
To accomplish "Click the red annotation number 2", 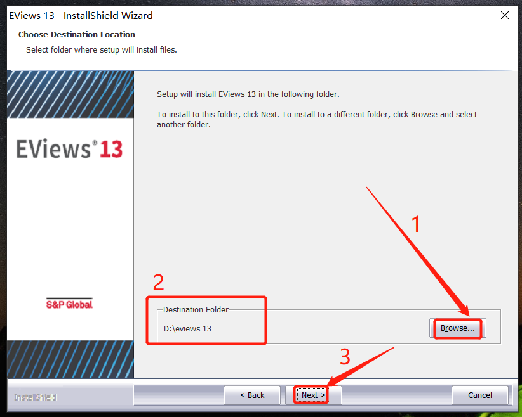I will pos(158,283).
